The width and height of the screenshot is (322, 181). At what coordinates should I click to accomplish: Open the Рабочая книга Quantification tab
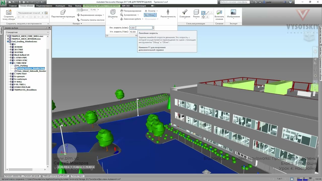point(56,176)
